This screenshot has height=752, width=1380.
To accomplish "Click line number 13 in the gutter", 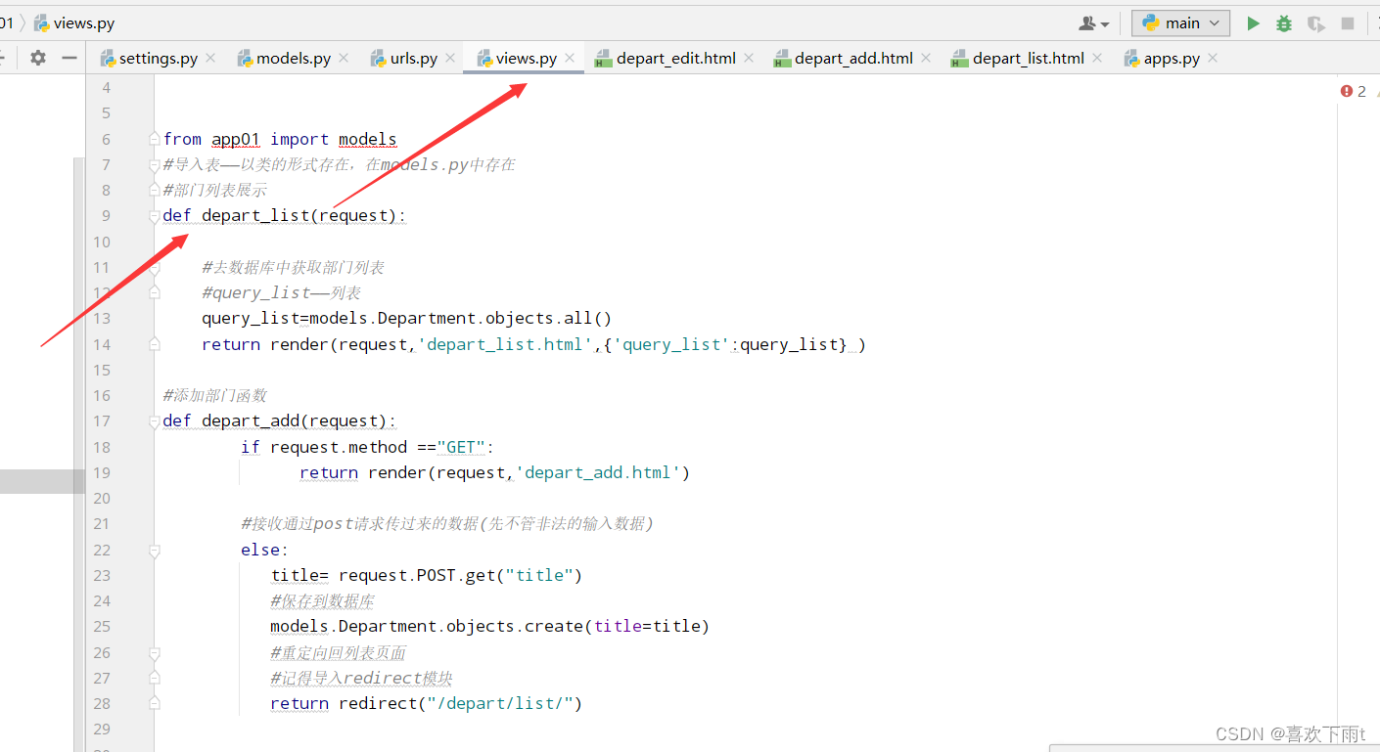I will click(102, 318).
